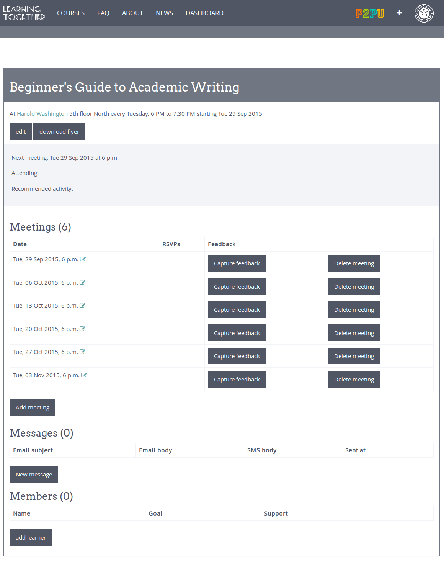Click the add learner button
This screenshot has height=563, width=444.
(31, 538)
